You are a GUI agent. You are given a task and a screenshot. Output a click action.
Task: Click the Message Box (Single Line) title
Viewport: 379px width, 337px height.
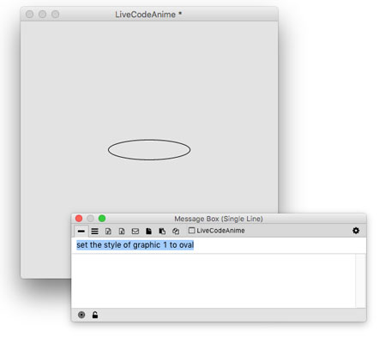pyautogui.click(x=219, y=219)
